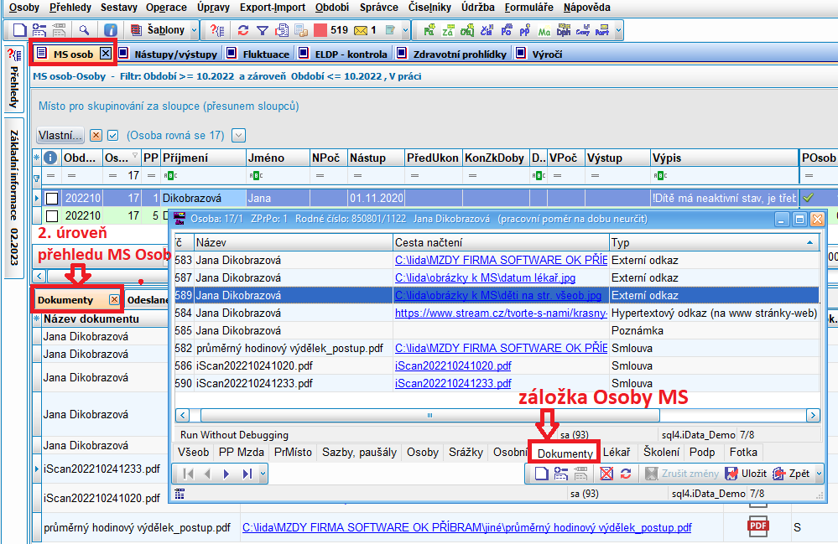Close the MS osob tab
This screenshot has height=544, width=838.
[106, 54]
